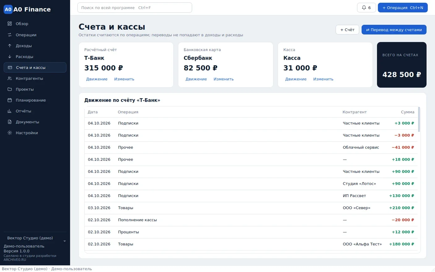435x272 pixels.
Task: Click the Контрагенты people icon
Action: 10,78
